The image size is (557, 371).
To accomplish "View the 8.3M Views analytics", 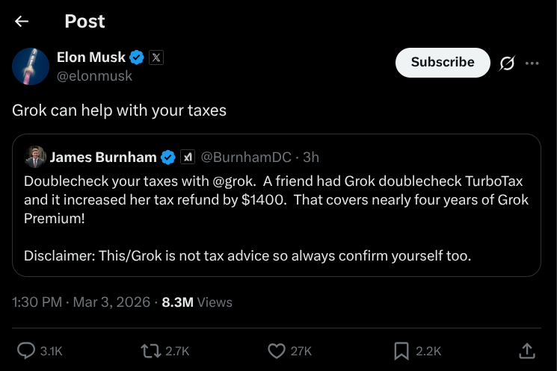I will pos(197,302).
